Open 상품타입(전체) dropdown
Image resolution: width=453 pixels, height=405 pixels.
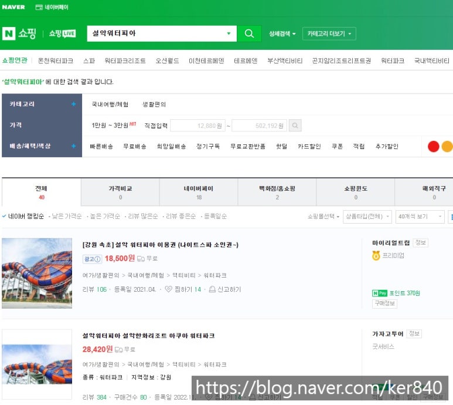click(367, 217)
